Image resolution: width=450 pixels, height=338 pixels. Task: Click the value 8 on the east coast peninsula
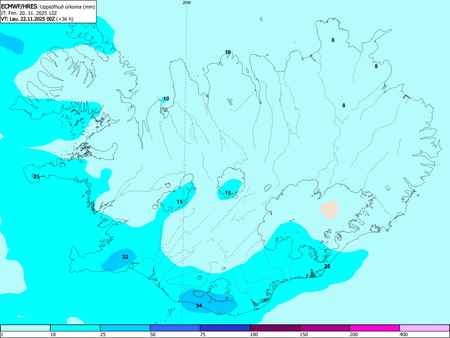(x=376, y=66)
